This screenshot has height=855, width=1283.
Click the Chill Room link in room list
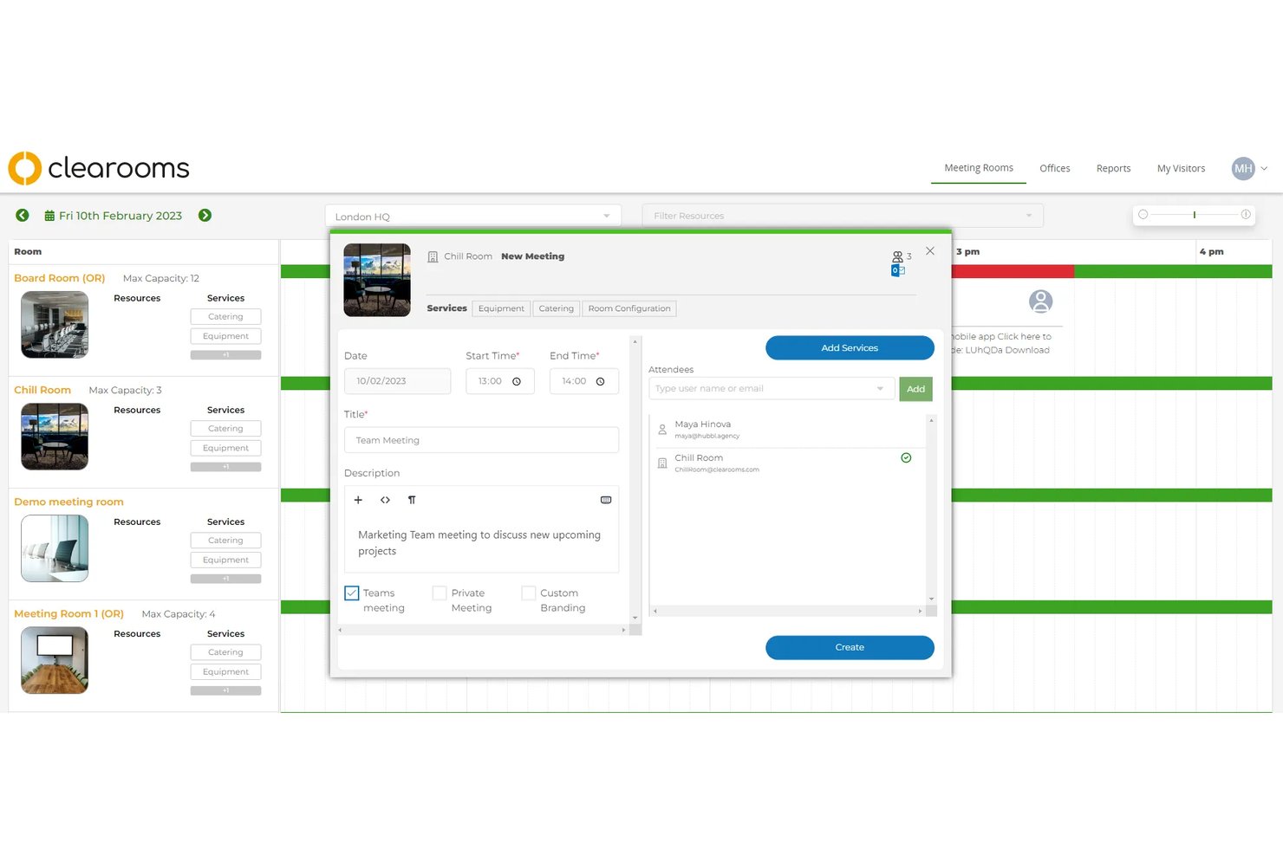pos(42,390)
